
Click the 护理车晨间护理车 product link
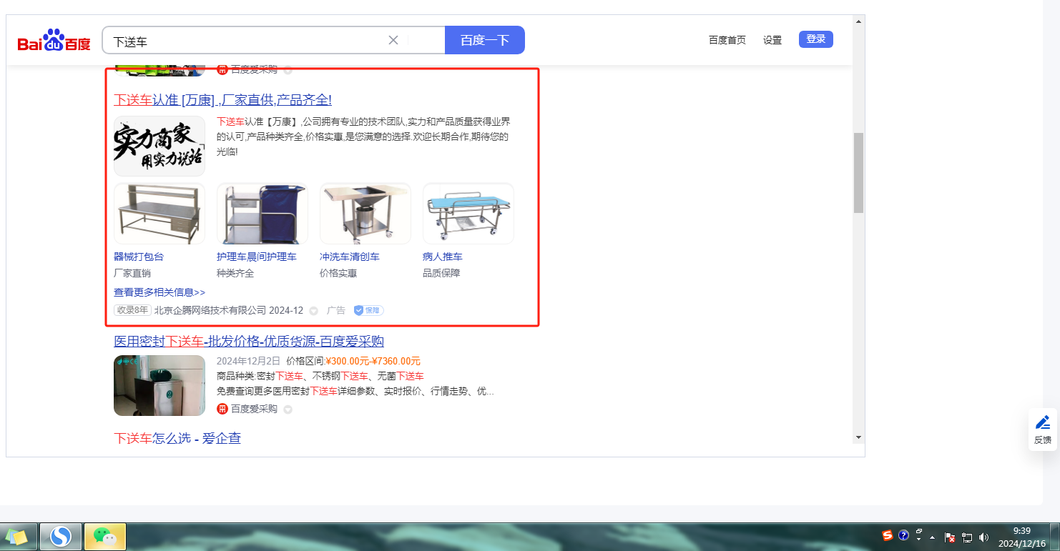257,257
